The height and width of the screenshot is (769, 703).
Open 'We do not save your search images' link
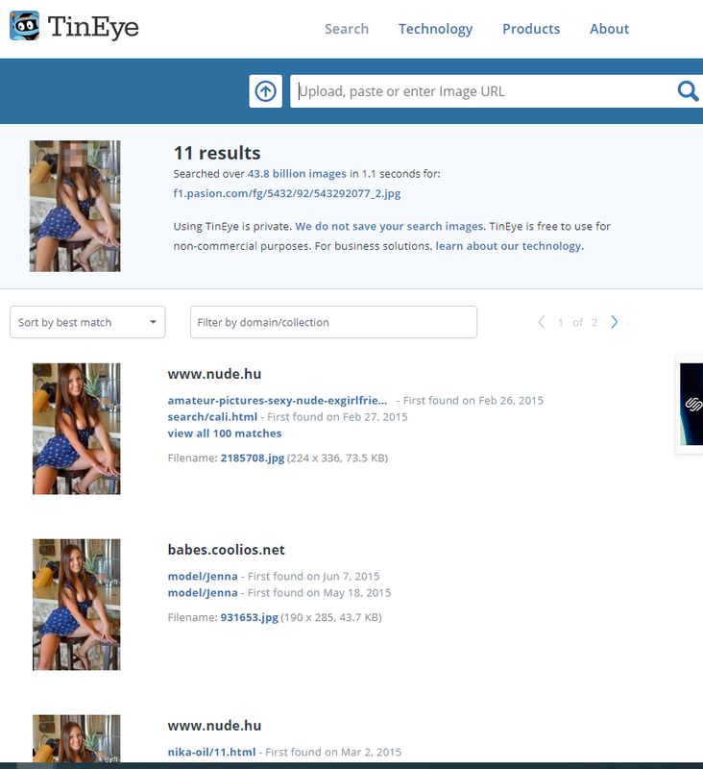tap(390, 226)
